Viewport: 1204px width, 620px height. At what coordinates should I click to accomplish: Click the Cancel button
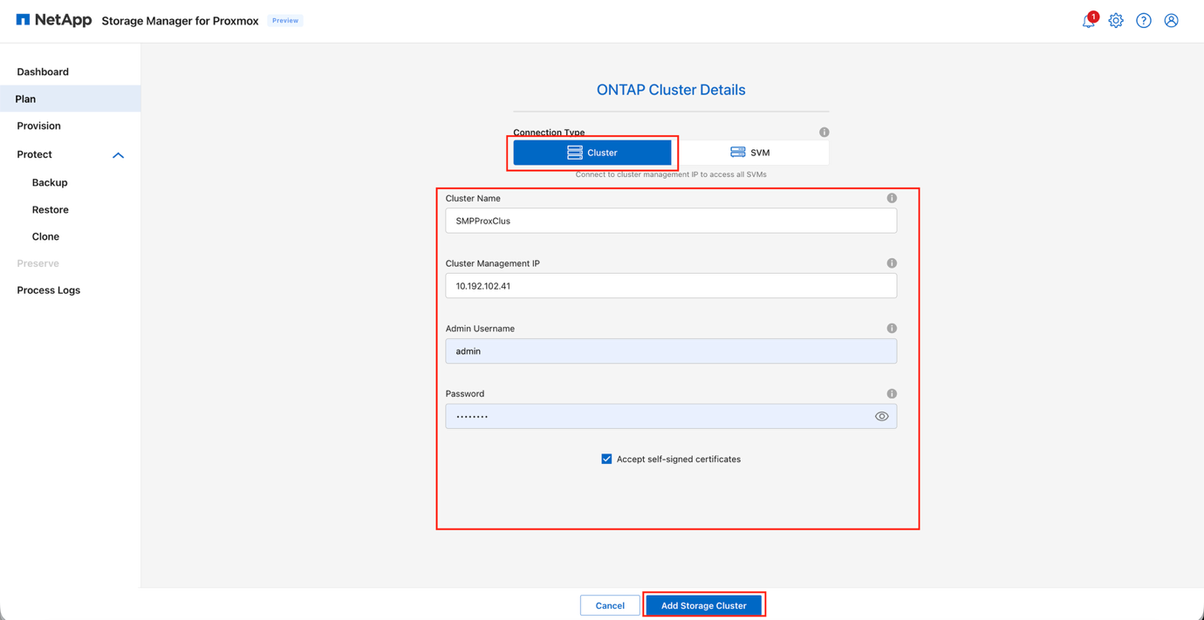point(610,604)
